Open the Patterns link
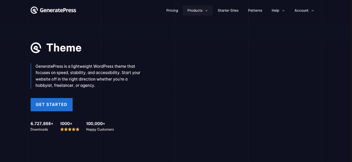The width and height of the screenshot is (352, 162). coord(255,10)
